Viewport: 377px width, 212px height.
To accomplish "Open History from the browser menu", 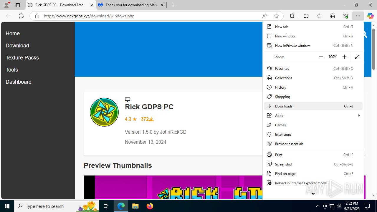I will pyautogui.click(x=313, y=87).
